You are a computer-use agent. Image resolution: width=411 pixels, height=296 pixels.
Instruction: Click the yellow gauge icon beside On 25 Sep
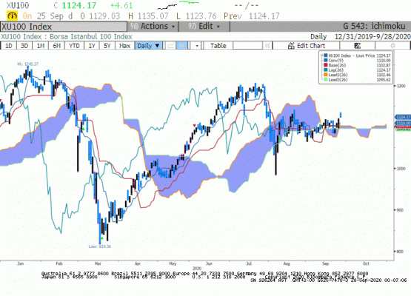click(x=12, y=16)
